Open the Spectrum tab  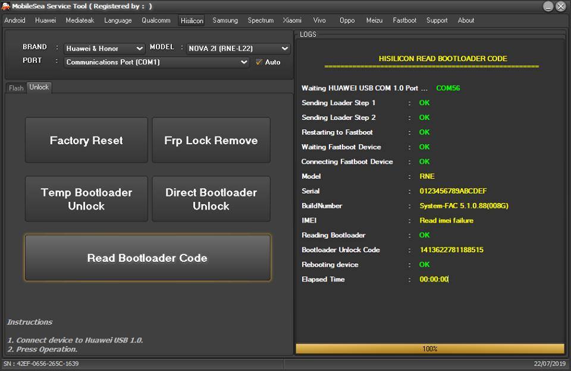point(261,20)
